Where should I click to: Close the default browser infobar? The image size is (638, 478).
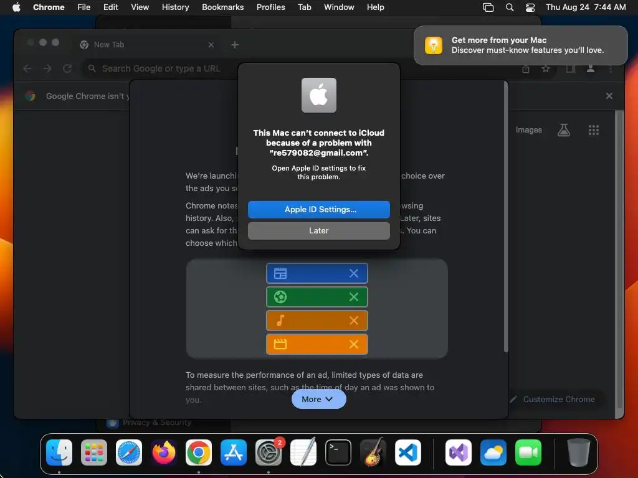coord(609,96)
